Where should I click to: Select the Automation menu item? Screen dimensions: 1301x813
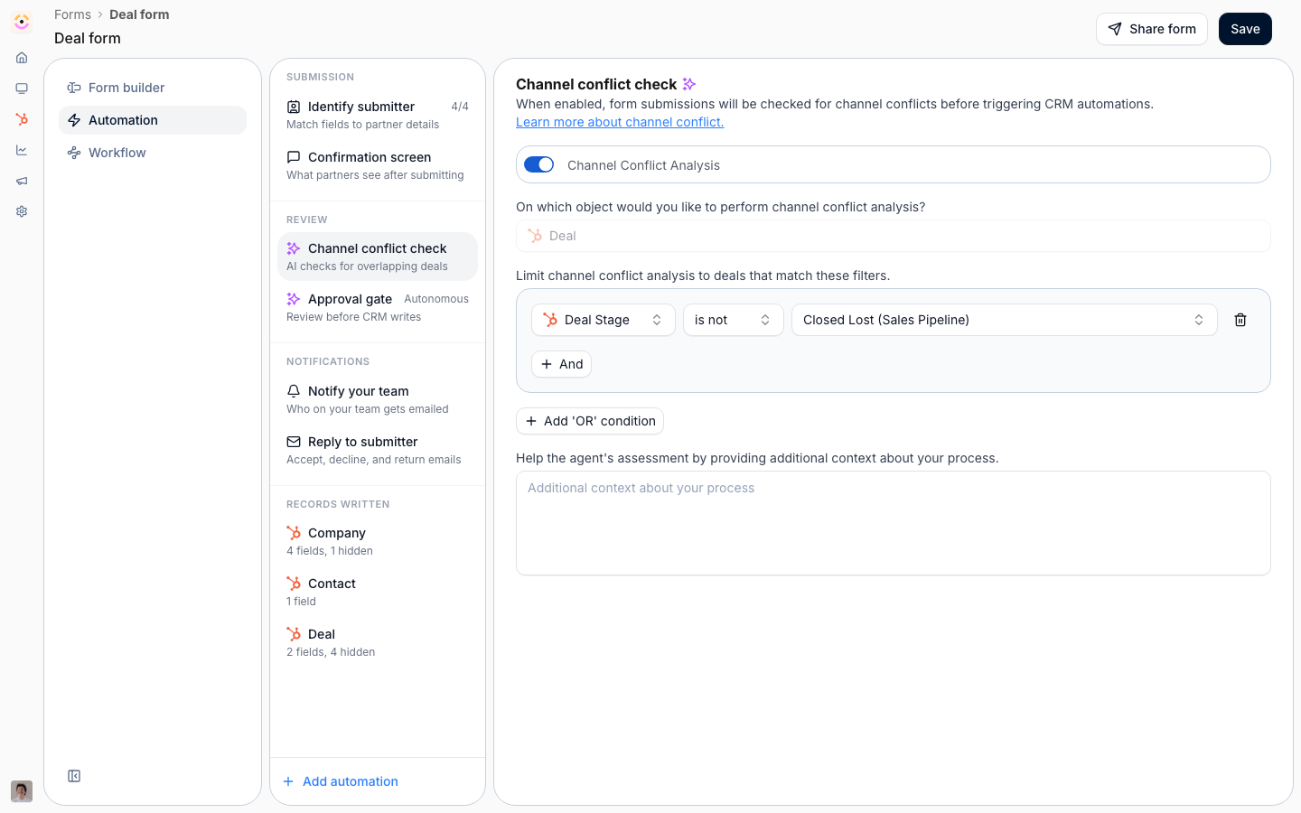coord(153,120)
